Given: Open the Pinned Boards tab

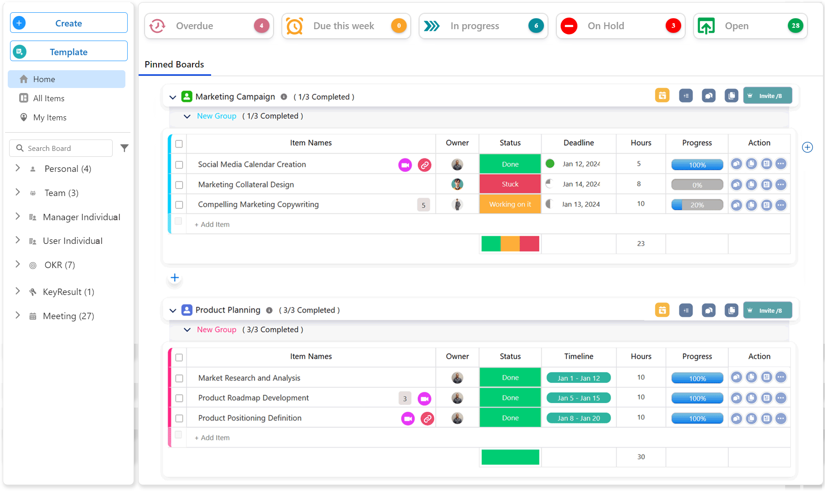Looking at the screenshot, I should 174,65.
